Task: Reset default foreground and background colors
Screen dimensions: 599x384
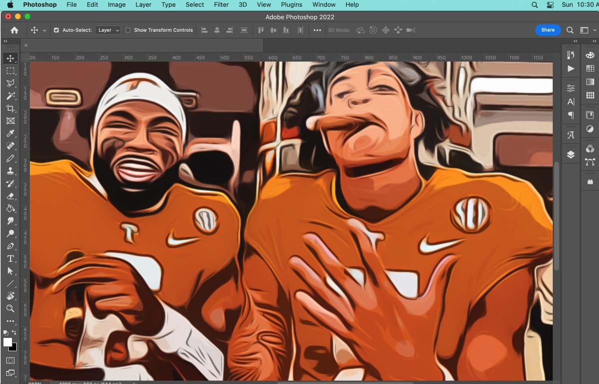Action: pos(5,333)
